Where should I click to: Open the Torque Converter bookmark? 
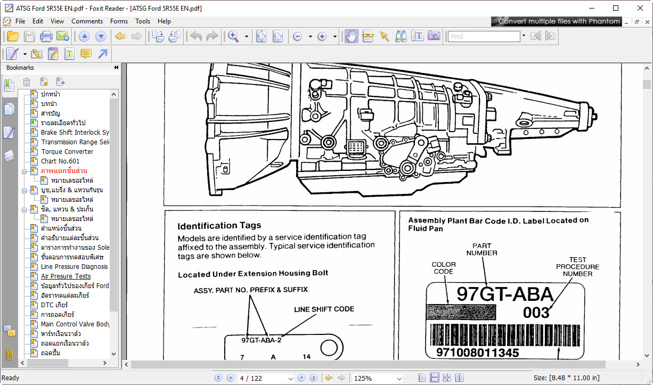click(67, 152)
